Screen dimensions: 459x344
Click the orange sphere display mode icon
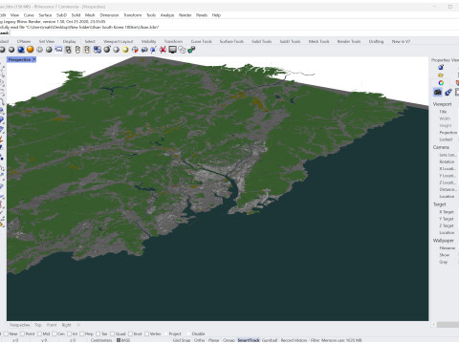(31, 50)
